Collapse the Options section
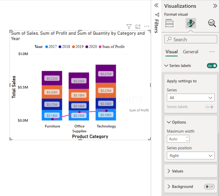 pyautogui.click(x=169, y=122)
